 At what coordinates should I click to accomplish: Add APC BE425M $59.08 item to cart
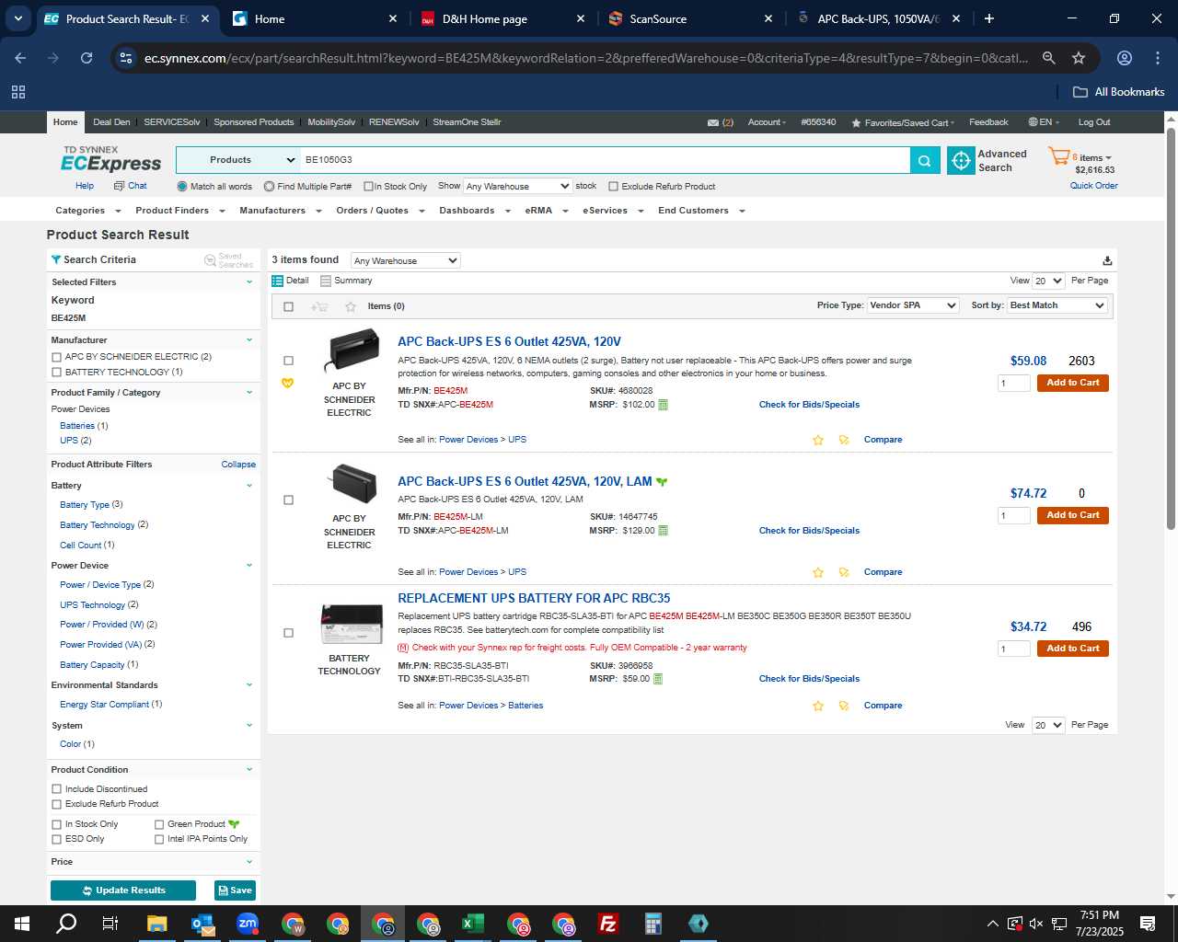1072,383
